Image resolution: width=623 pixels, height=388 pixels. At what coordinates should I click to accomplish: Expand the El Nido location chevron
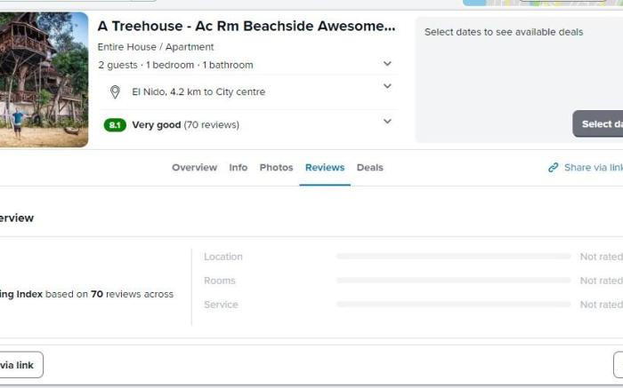coord(387,86)
